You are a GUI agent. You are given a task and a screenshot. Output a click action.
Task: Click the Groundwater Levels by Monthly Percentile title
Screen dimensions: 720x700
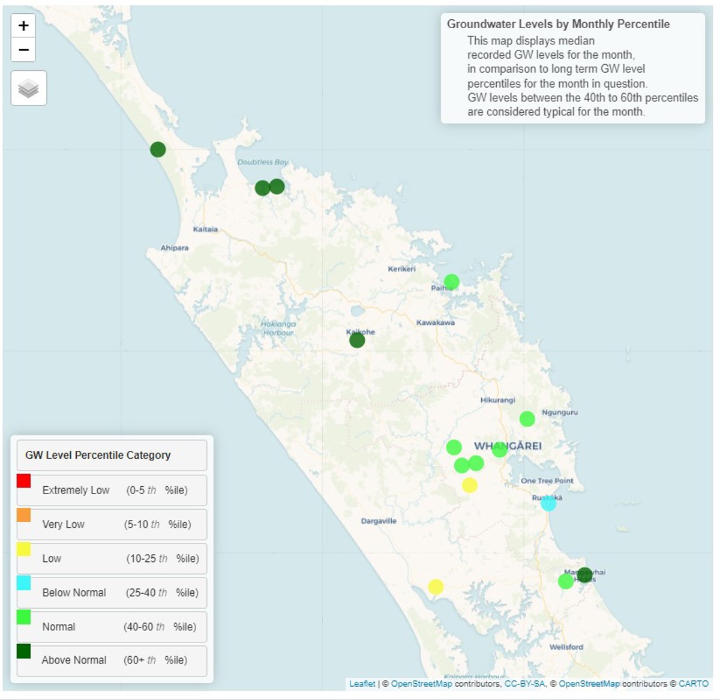558,24
